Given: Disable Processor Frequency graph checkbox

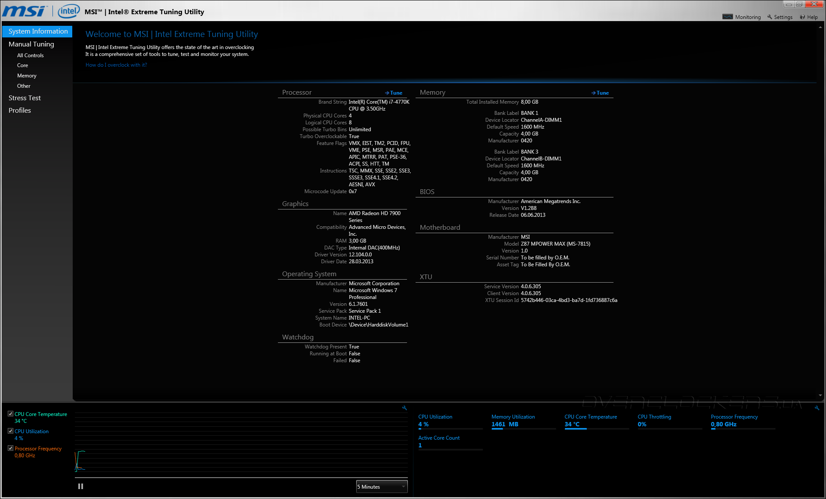Looking at the screenshot, I should click(10, 448).
